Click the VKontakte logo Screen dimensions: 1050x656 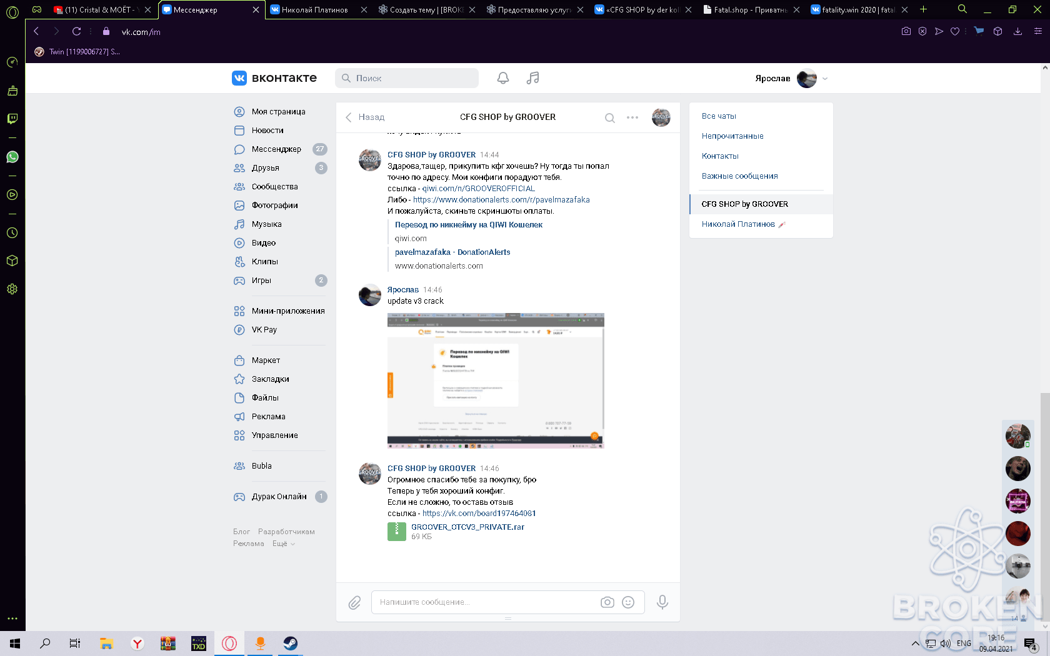coord(274,78)
